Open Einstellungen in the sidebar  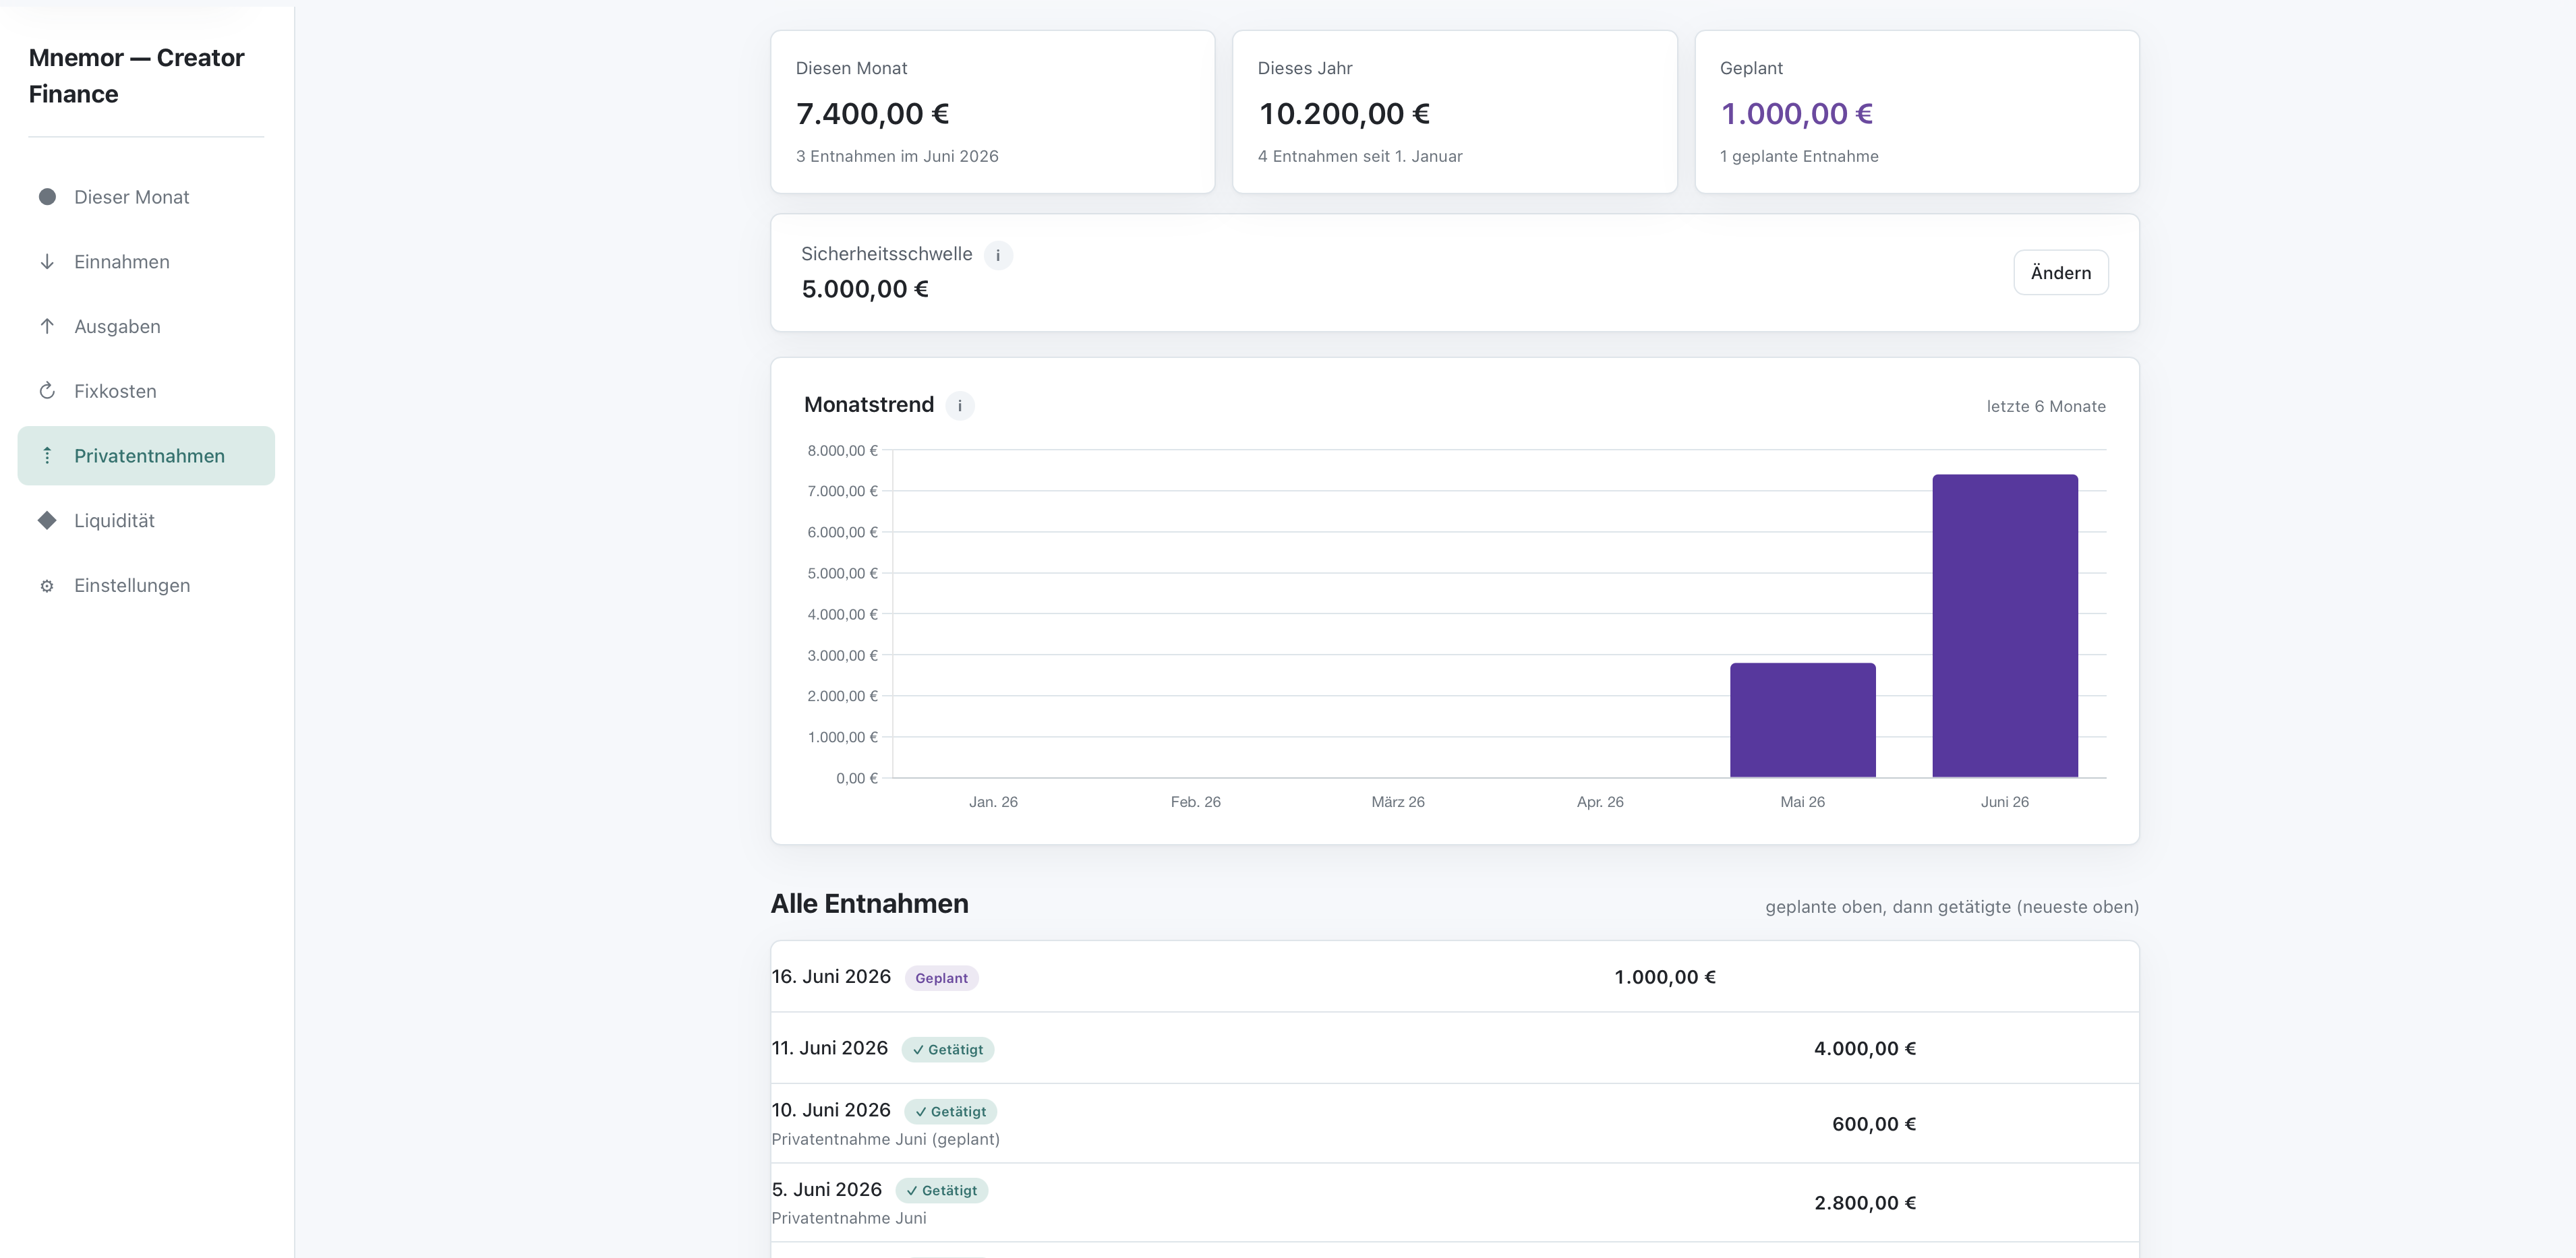click(x=146, y=585)
